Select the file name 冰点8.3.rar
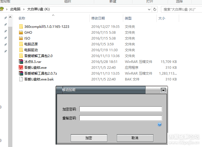The image size is (202, 147). (x=33, y=62)
